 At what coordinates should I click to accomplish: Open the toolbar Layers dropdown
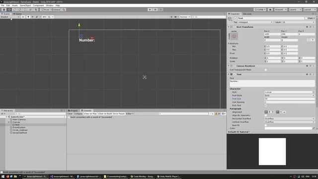click(x=295, y=9)
